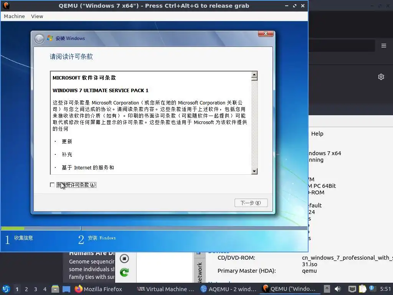The width and height of the screenshot is (393, 295).
Task: Switch to AQEMU taskbar entry
Action: coord(229,289)
